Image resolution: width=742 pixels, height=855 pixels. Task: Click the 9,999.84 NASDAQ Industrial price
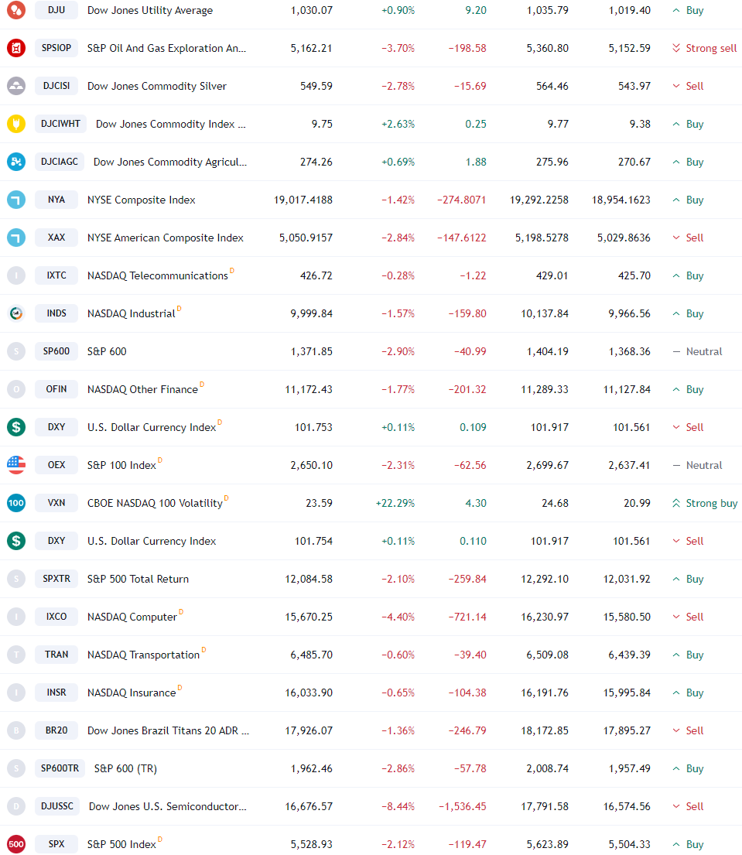pyautogui.click(x=311, y=313)
